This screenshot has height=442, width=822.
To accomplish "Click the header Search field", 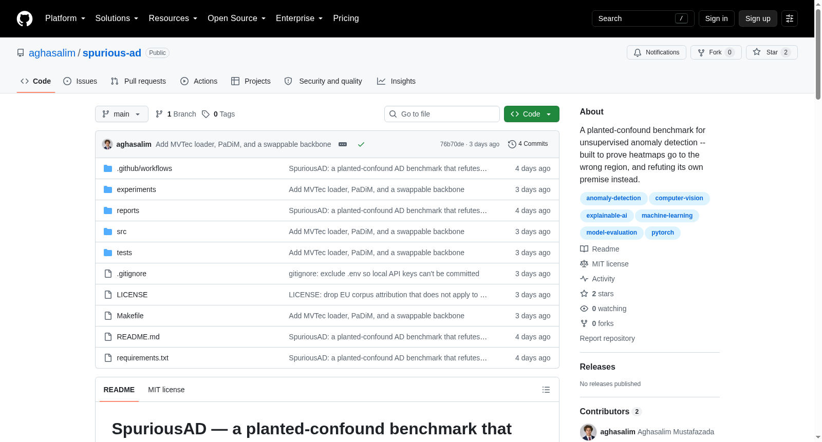I will [x=643, y=18].
